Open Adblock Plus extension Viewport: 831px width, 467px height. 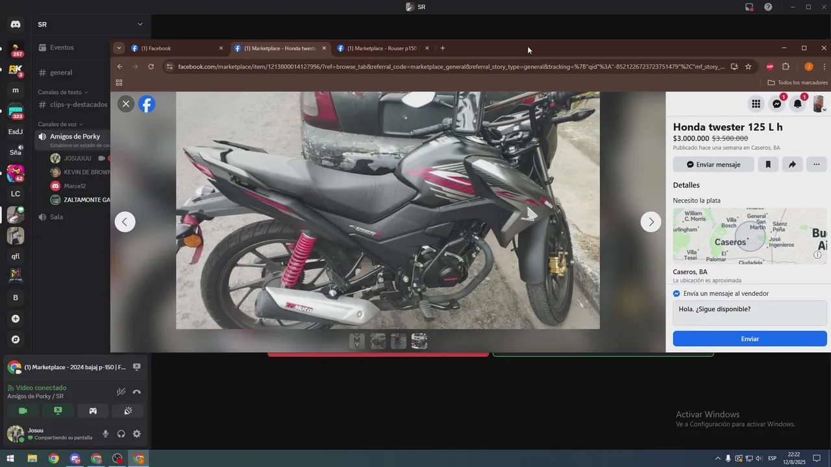point(770,66)
